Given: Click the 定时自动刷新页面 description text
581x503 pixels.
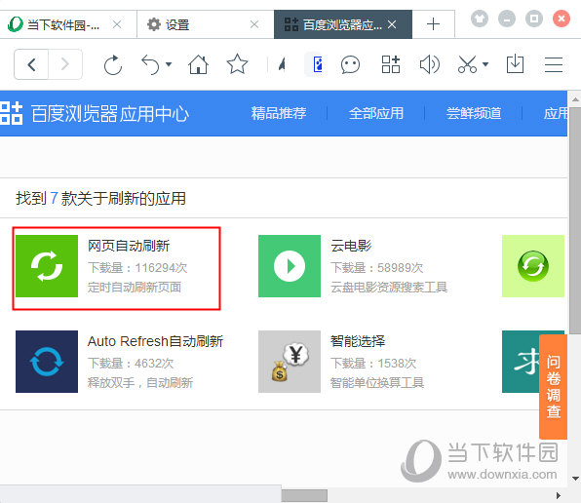Looking at the screenshot, I should 135,287.
